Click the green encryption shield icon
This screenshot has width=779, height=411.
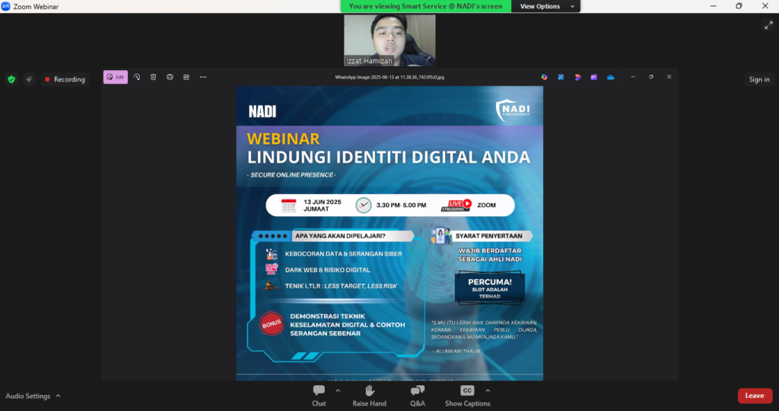[11, 79]
